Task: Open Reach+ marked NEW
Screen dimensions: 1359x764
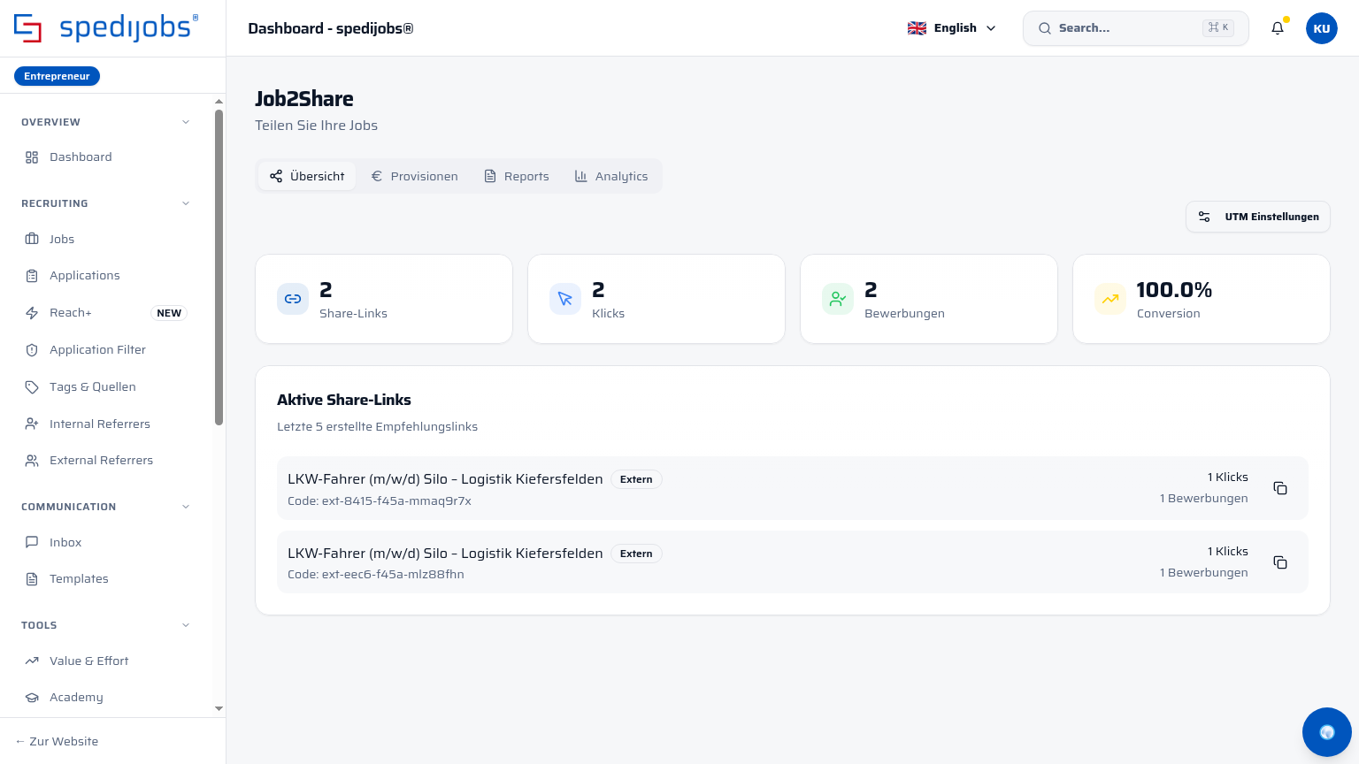Action: point(106,313)
